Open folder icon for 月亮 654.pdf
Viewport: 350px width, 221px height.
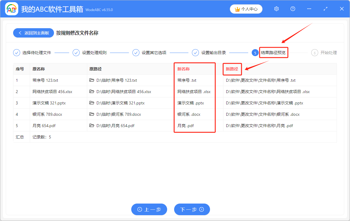[x=92, y=126]
